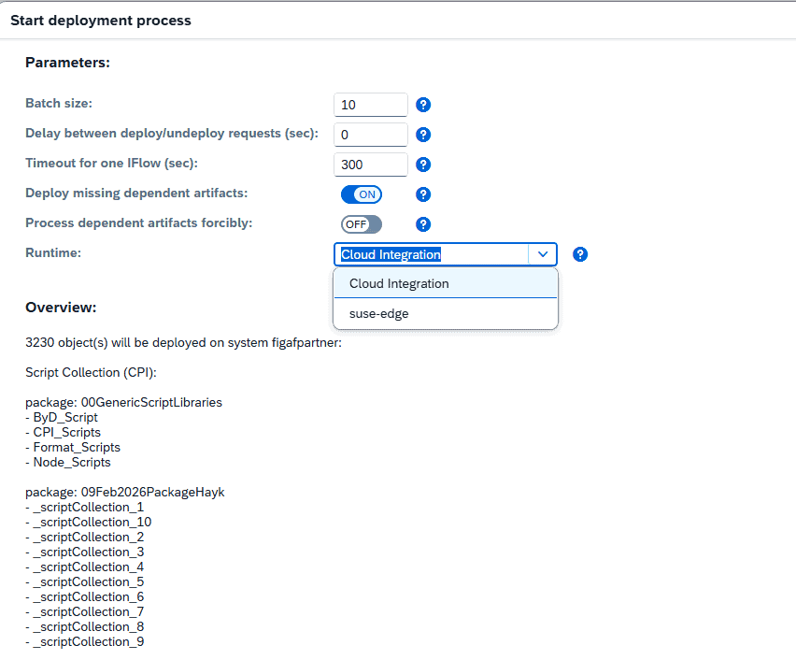Click the Batch size input field
796x660 pixels.
point(371,105)
